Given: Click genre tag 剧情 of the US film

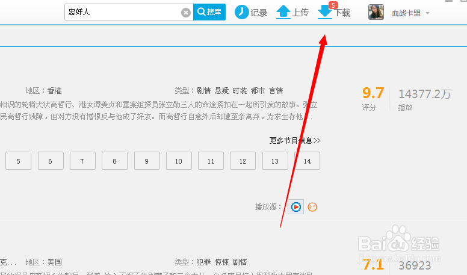Looking at the screenshot, I should point(240,262).
